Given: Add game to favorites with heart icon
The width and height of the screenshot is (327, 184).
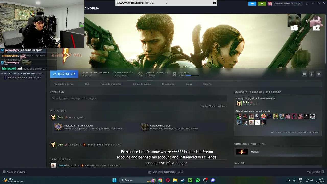Looking at the screenshot, I should (319, 74).
